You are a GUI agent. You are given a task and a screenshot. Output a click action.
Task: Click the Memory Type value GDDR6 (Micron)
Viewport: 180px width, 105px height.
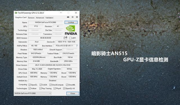coord(39,57)
